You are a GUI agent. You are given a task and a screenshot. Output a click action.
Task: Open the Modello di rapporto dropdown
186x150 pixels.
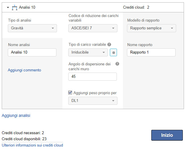coord(151,28)
